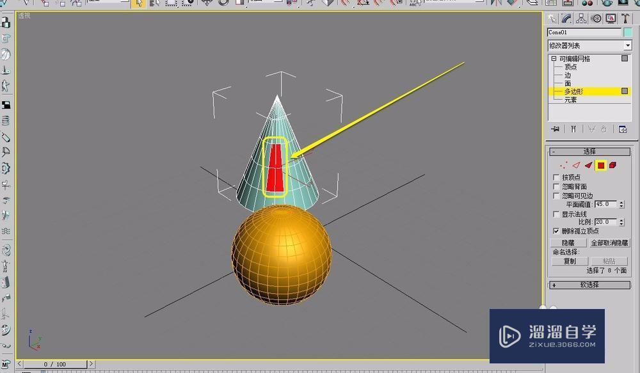Expand the 软选择 rollout
The image size is (640, 373).
[589, 285]
